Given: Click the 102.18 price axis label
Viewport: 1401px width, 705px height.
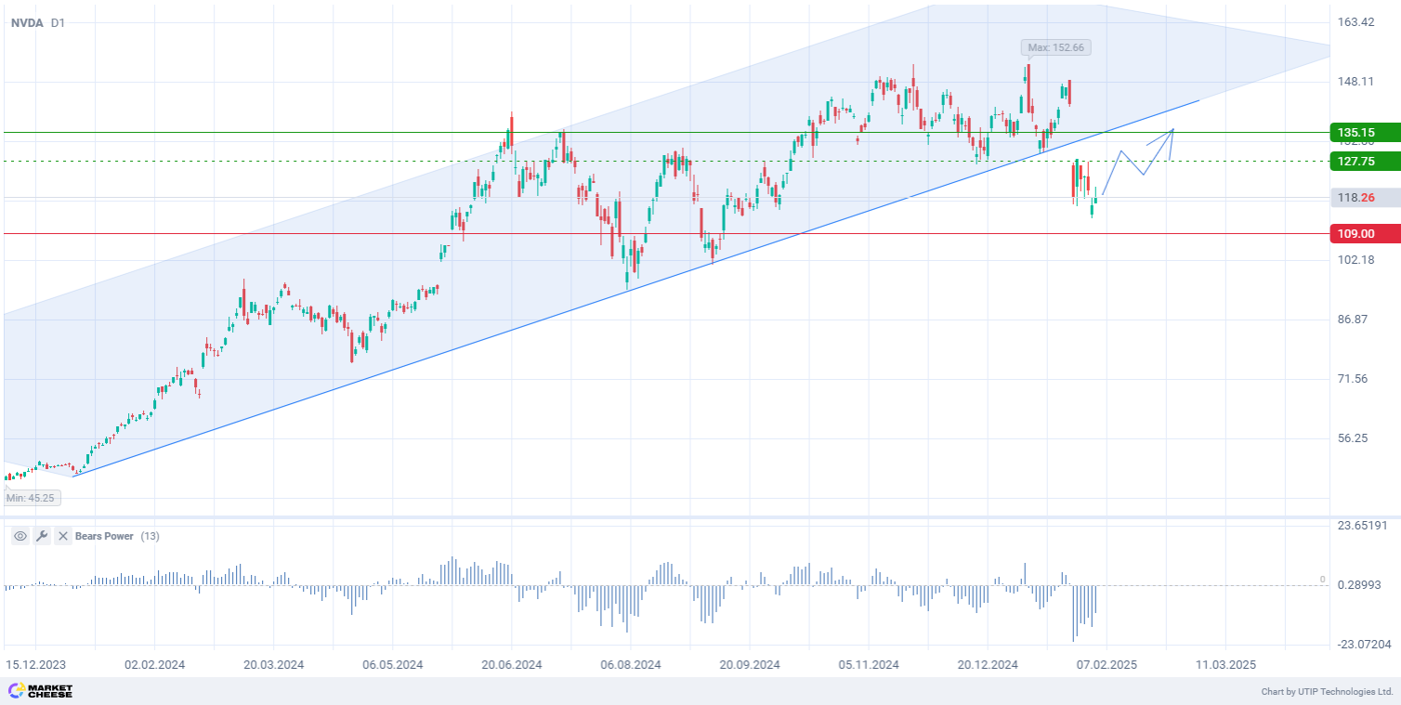Looking at the screenshot, I should pyautogui.click(x=1355, y=259).
